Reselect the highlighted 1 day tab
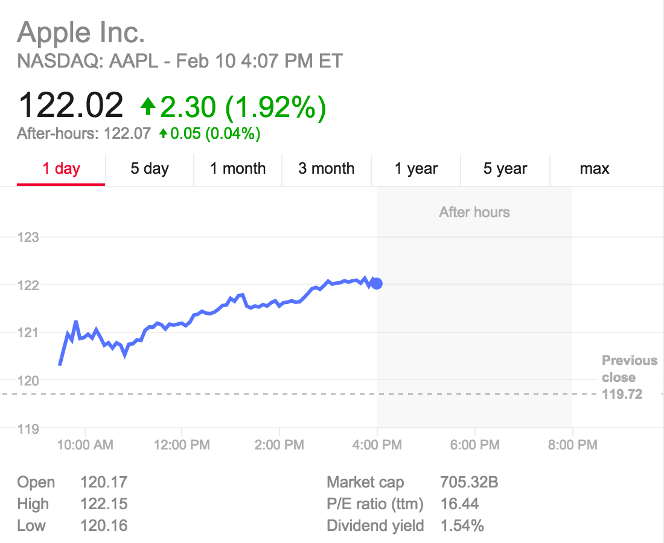 (60, 170)
